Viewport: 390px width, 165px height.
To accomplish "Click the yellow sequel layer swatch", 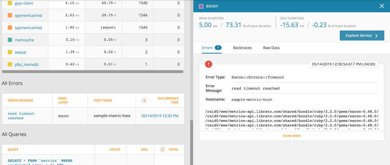I will tap(10, 52).
